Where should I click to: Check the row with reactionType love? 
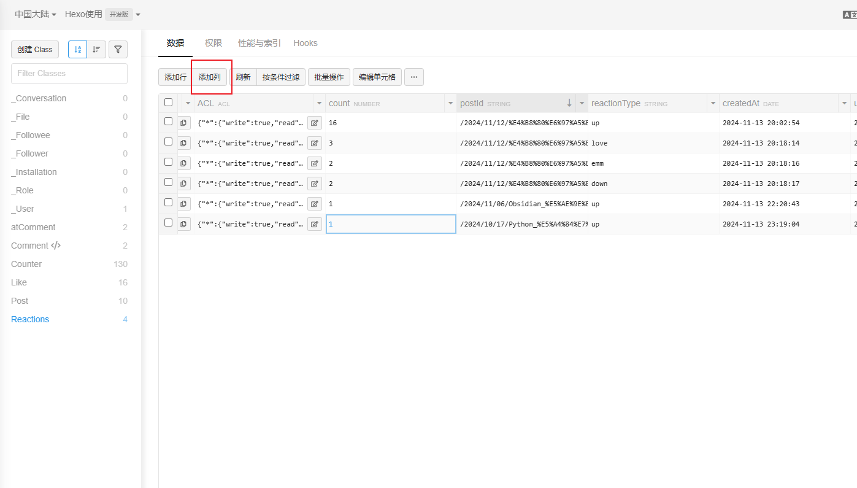tap(168, 142)
